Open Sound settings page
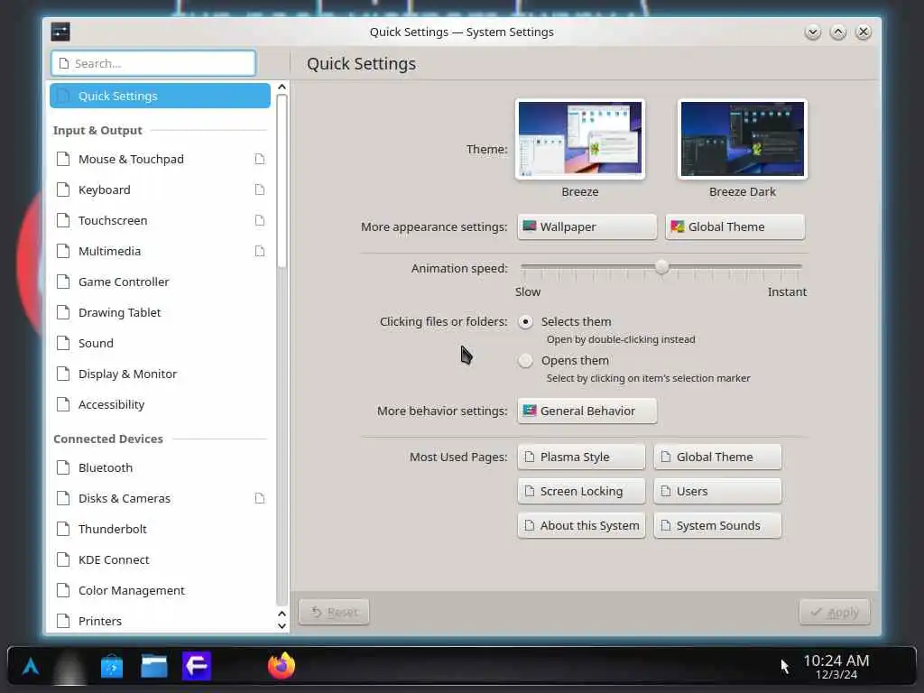This screenshot has width=924, height=693. 160,343
